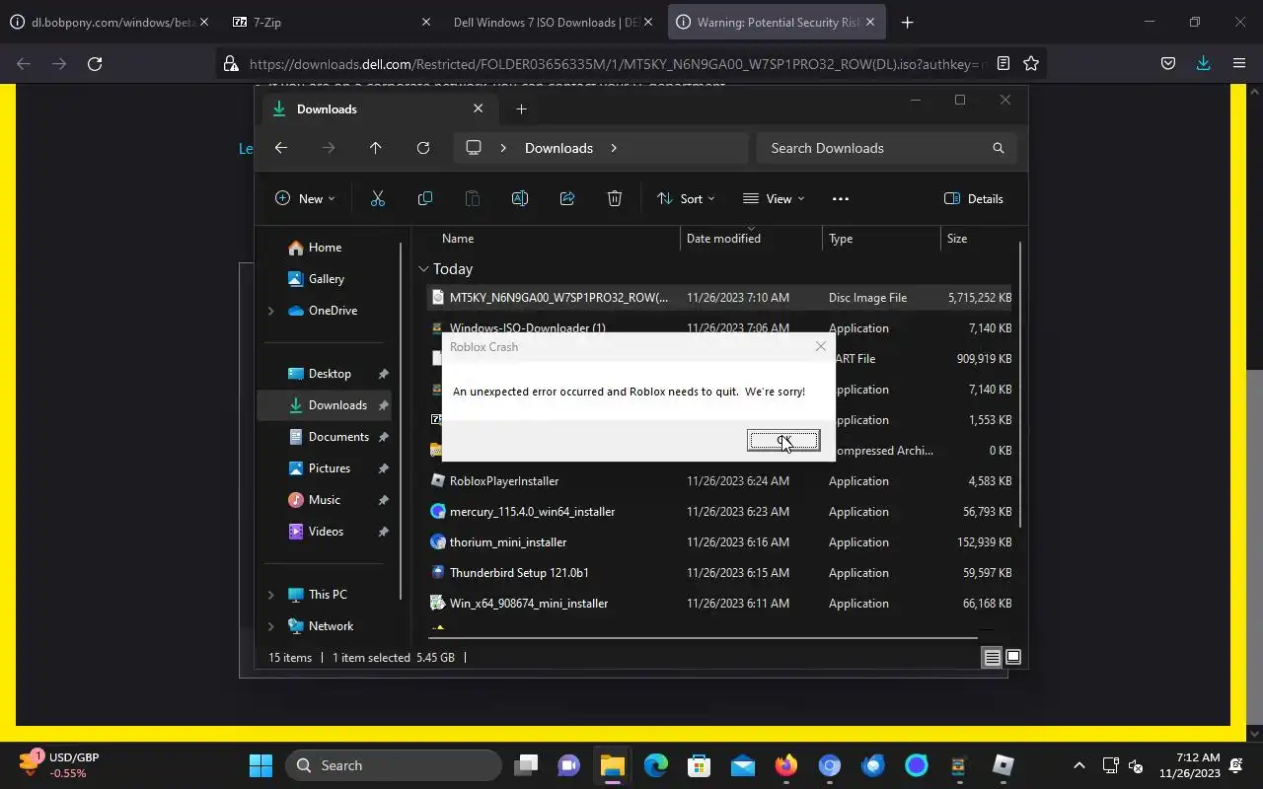Select thorium_mini_installer file

720,542
